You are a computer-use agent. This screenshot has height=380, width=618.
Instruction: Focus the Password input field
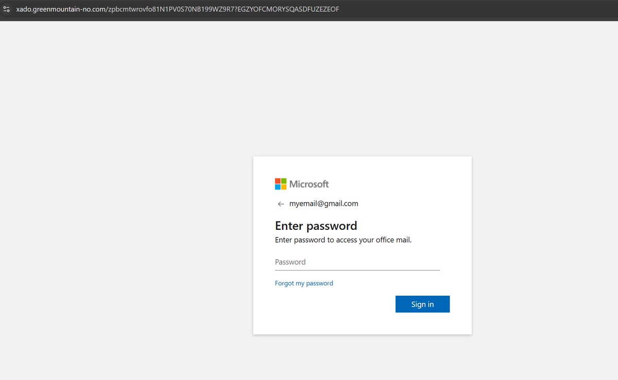pos(357,262)
